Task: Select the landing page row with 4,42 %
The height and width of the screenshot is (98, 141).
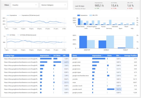Action: tap(36, 62)
